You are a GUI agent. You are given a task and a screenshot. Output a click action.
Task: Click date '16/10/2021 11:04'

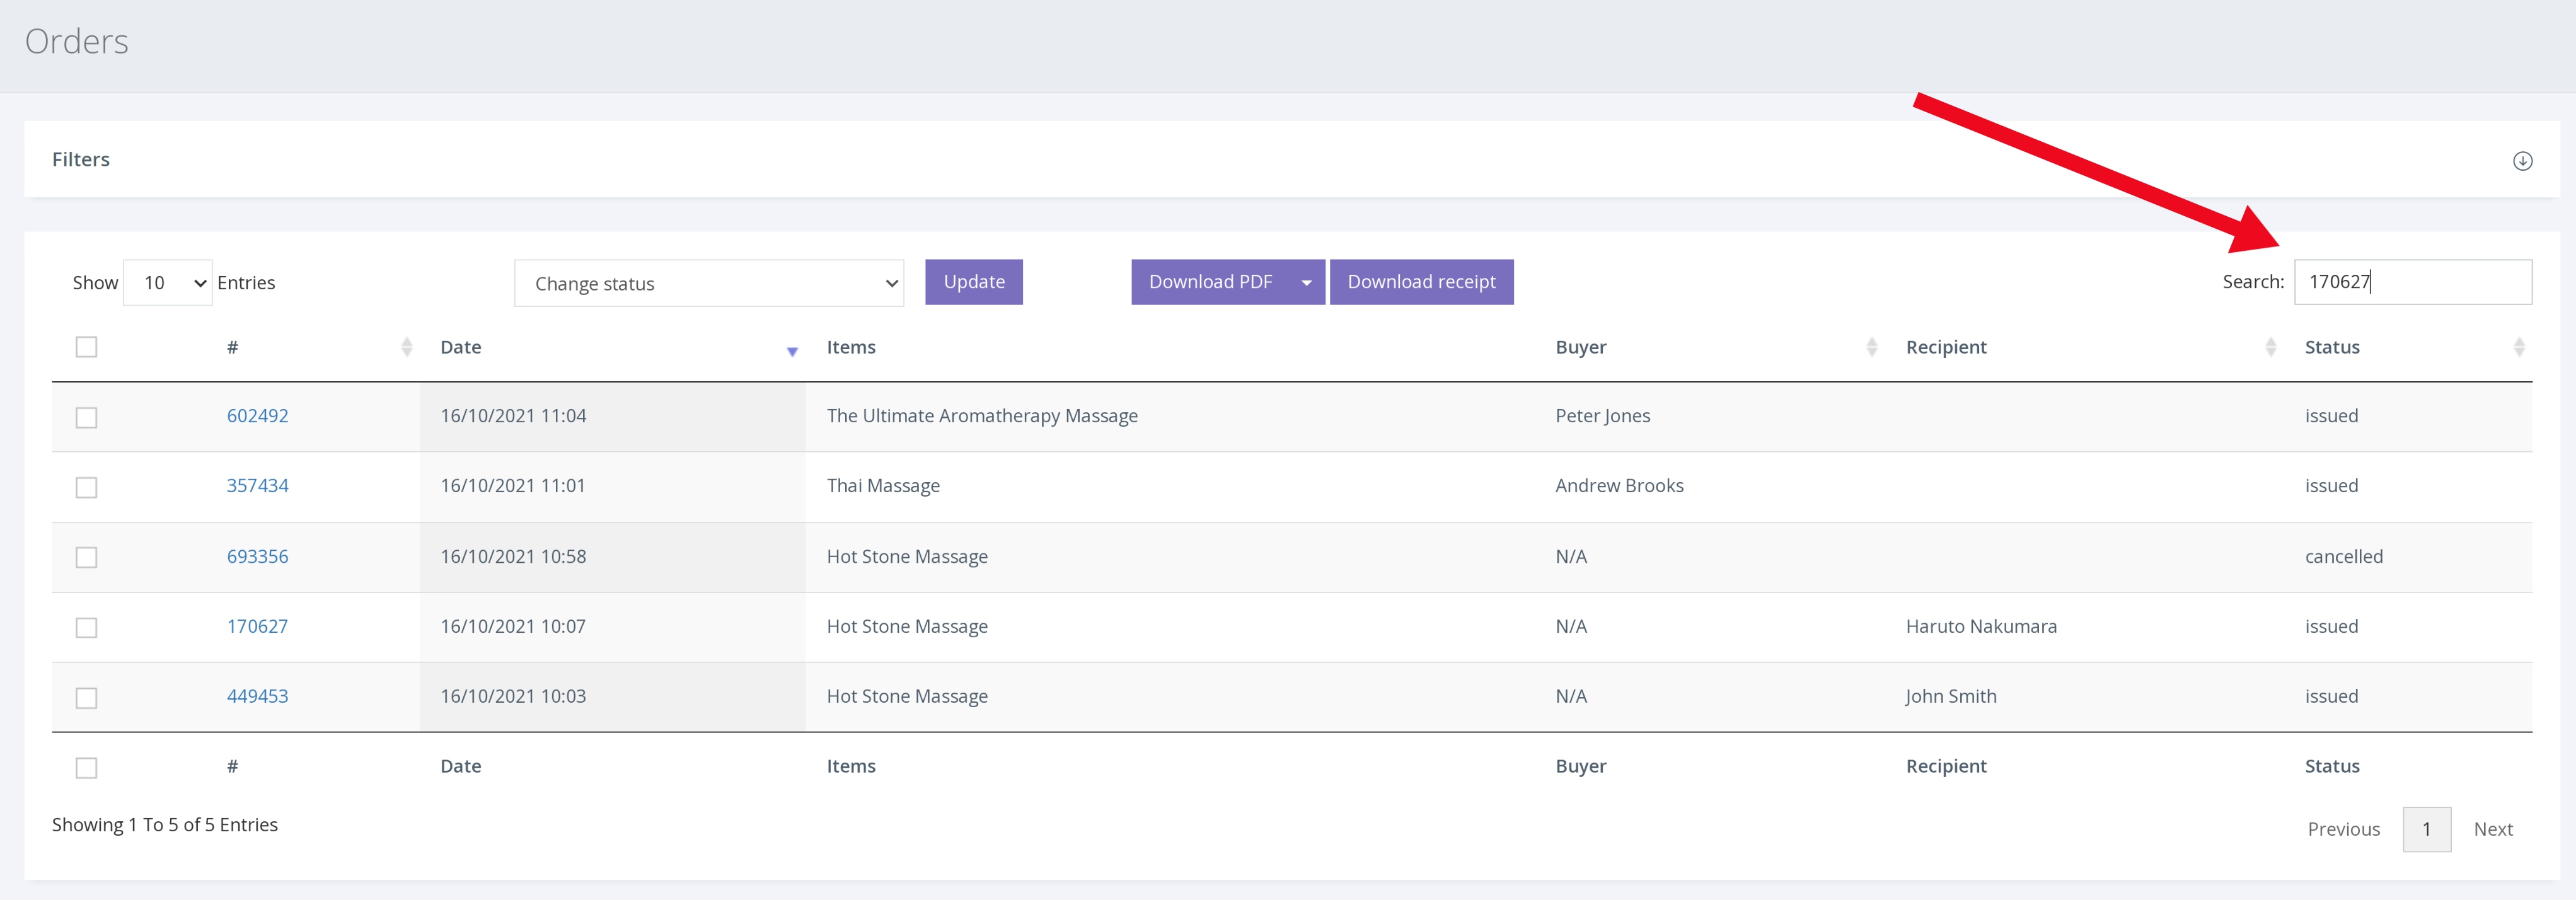pos(513,416)
